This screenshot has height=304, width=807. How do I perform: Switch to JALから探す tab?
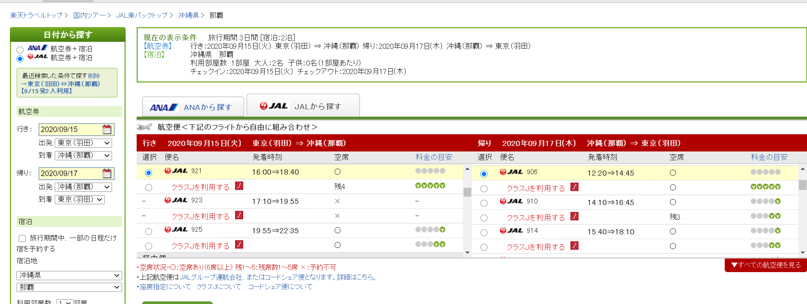pos(303,106)
